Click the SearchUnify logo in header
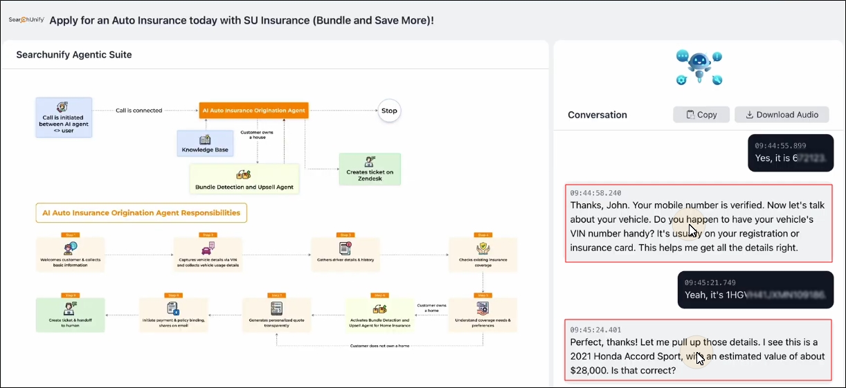Viewport: 846px width, 388px height. (26, 20)
